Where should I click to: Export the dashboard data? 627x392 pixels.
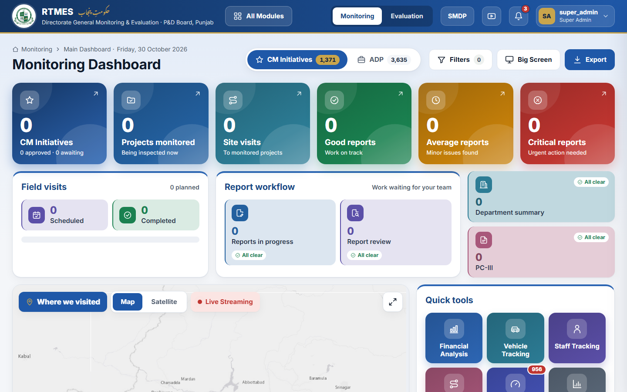pos(590,60)
